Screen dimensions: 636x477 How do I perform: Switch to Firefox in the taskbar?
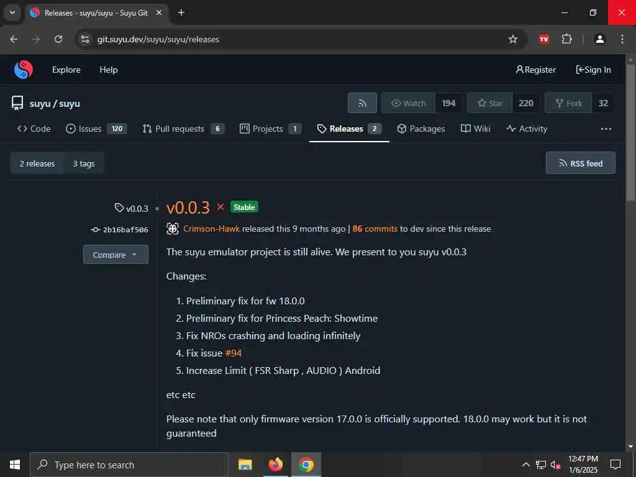[275, 465]
